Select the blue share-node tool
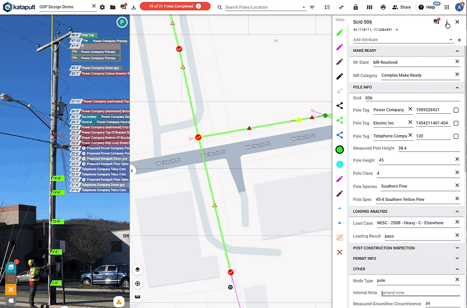The image size is (467, 308). pos(339,135)
